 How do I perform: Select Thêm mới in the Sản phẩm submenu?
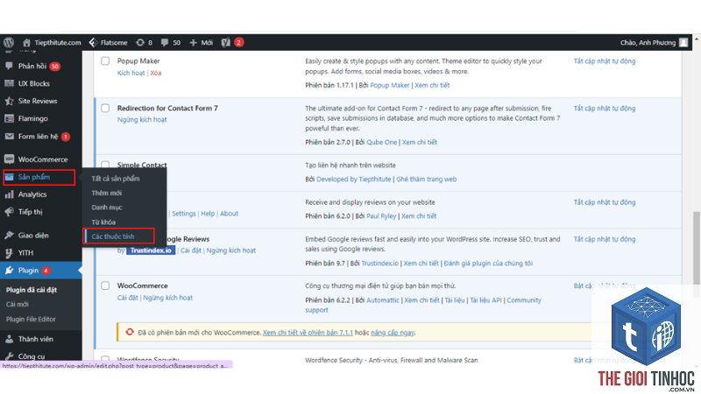[x=106, y=193]
